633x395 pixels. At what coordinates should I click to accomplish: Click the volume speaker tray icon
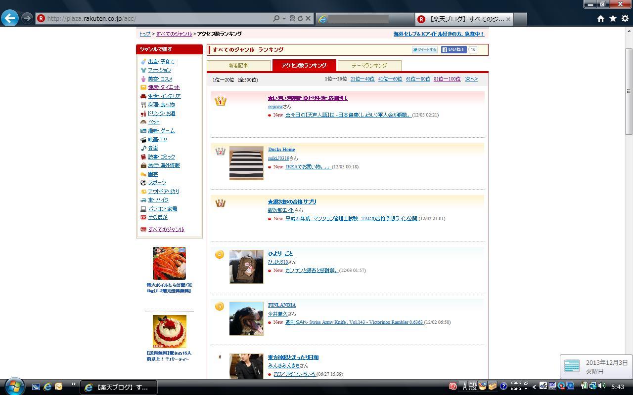[602, 386]
